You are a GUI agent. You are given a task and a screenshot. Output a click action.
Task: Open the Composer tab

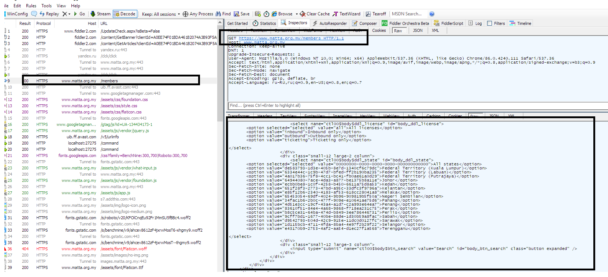[x=364, y=23]
